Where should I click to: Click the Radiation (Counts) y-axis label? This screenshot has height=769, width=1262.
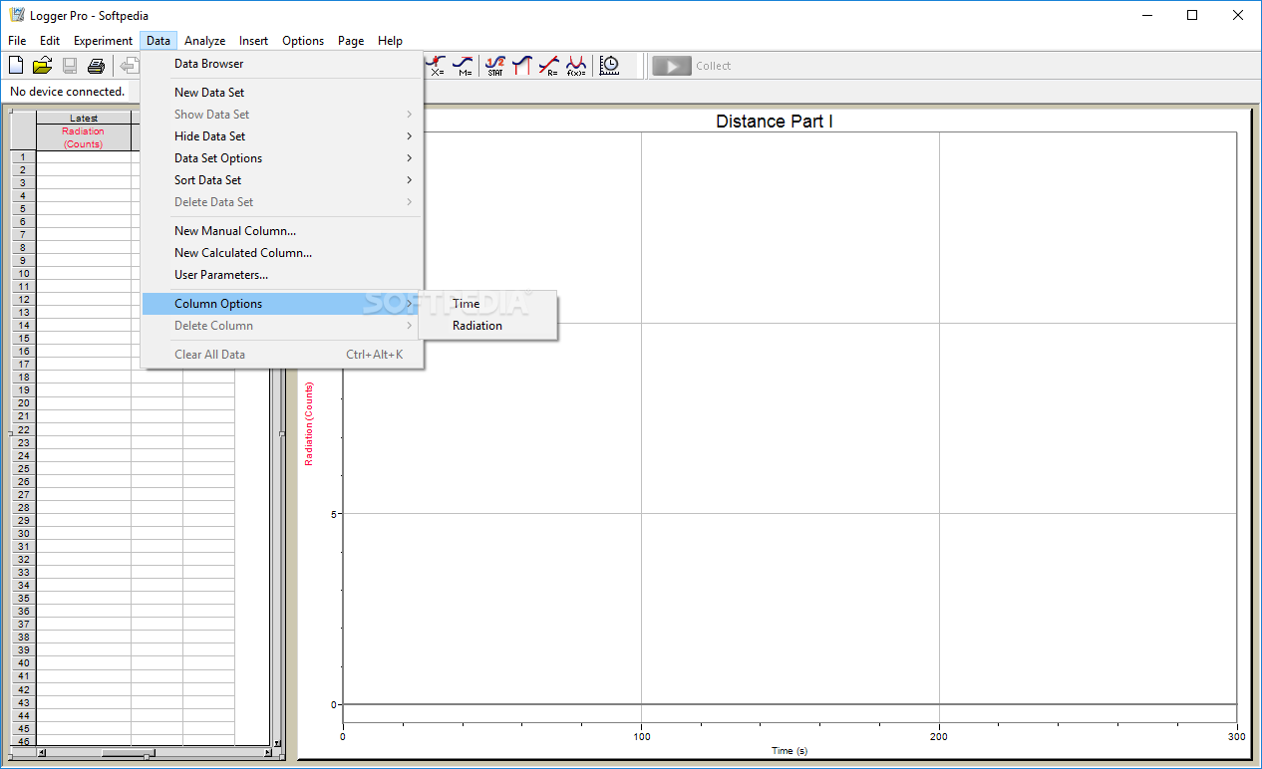309,424
